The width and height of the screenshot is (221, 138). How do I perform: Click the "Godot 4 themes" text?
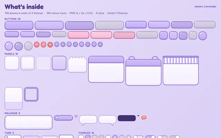pyautogui.click(x=117, y=13)
